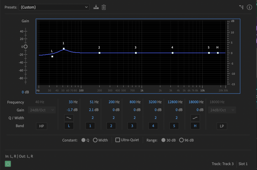Click the 800 Hz frequency value field
The image size is (257, 170).
pos(135,102)
